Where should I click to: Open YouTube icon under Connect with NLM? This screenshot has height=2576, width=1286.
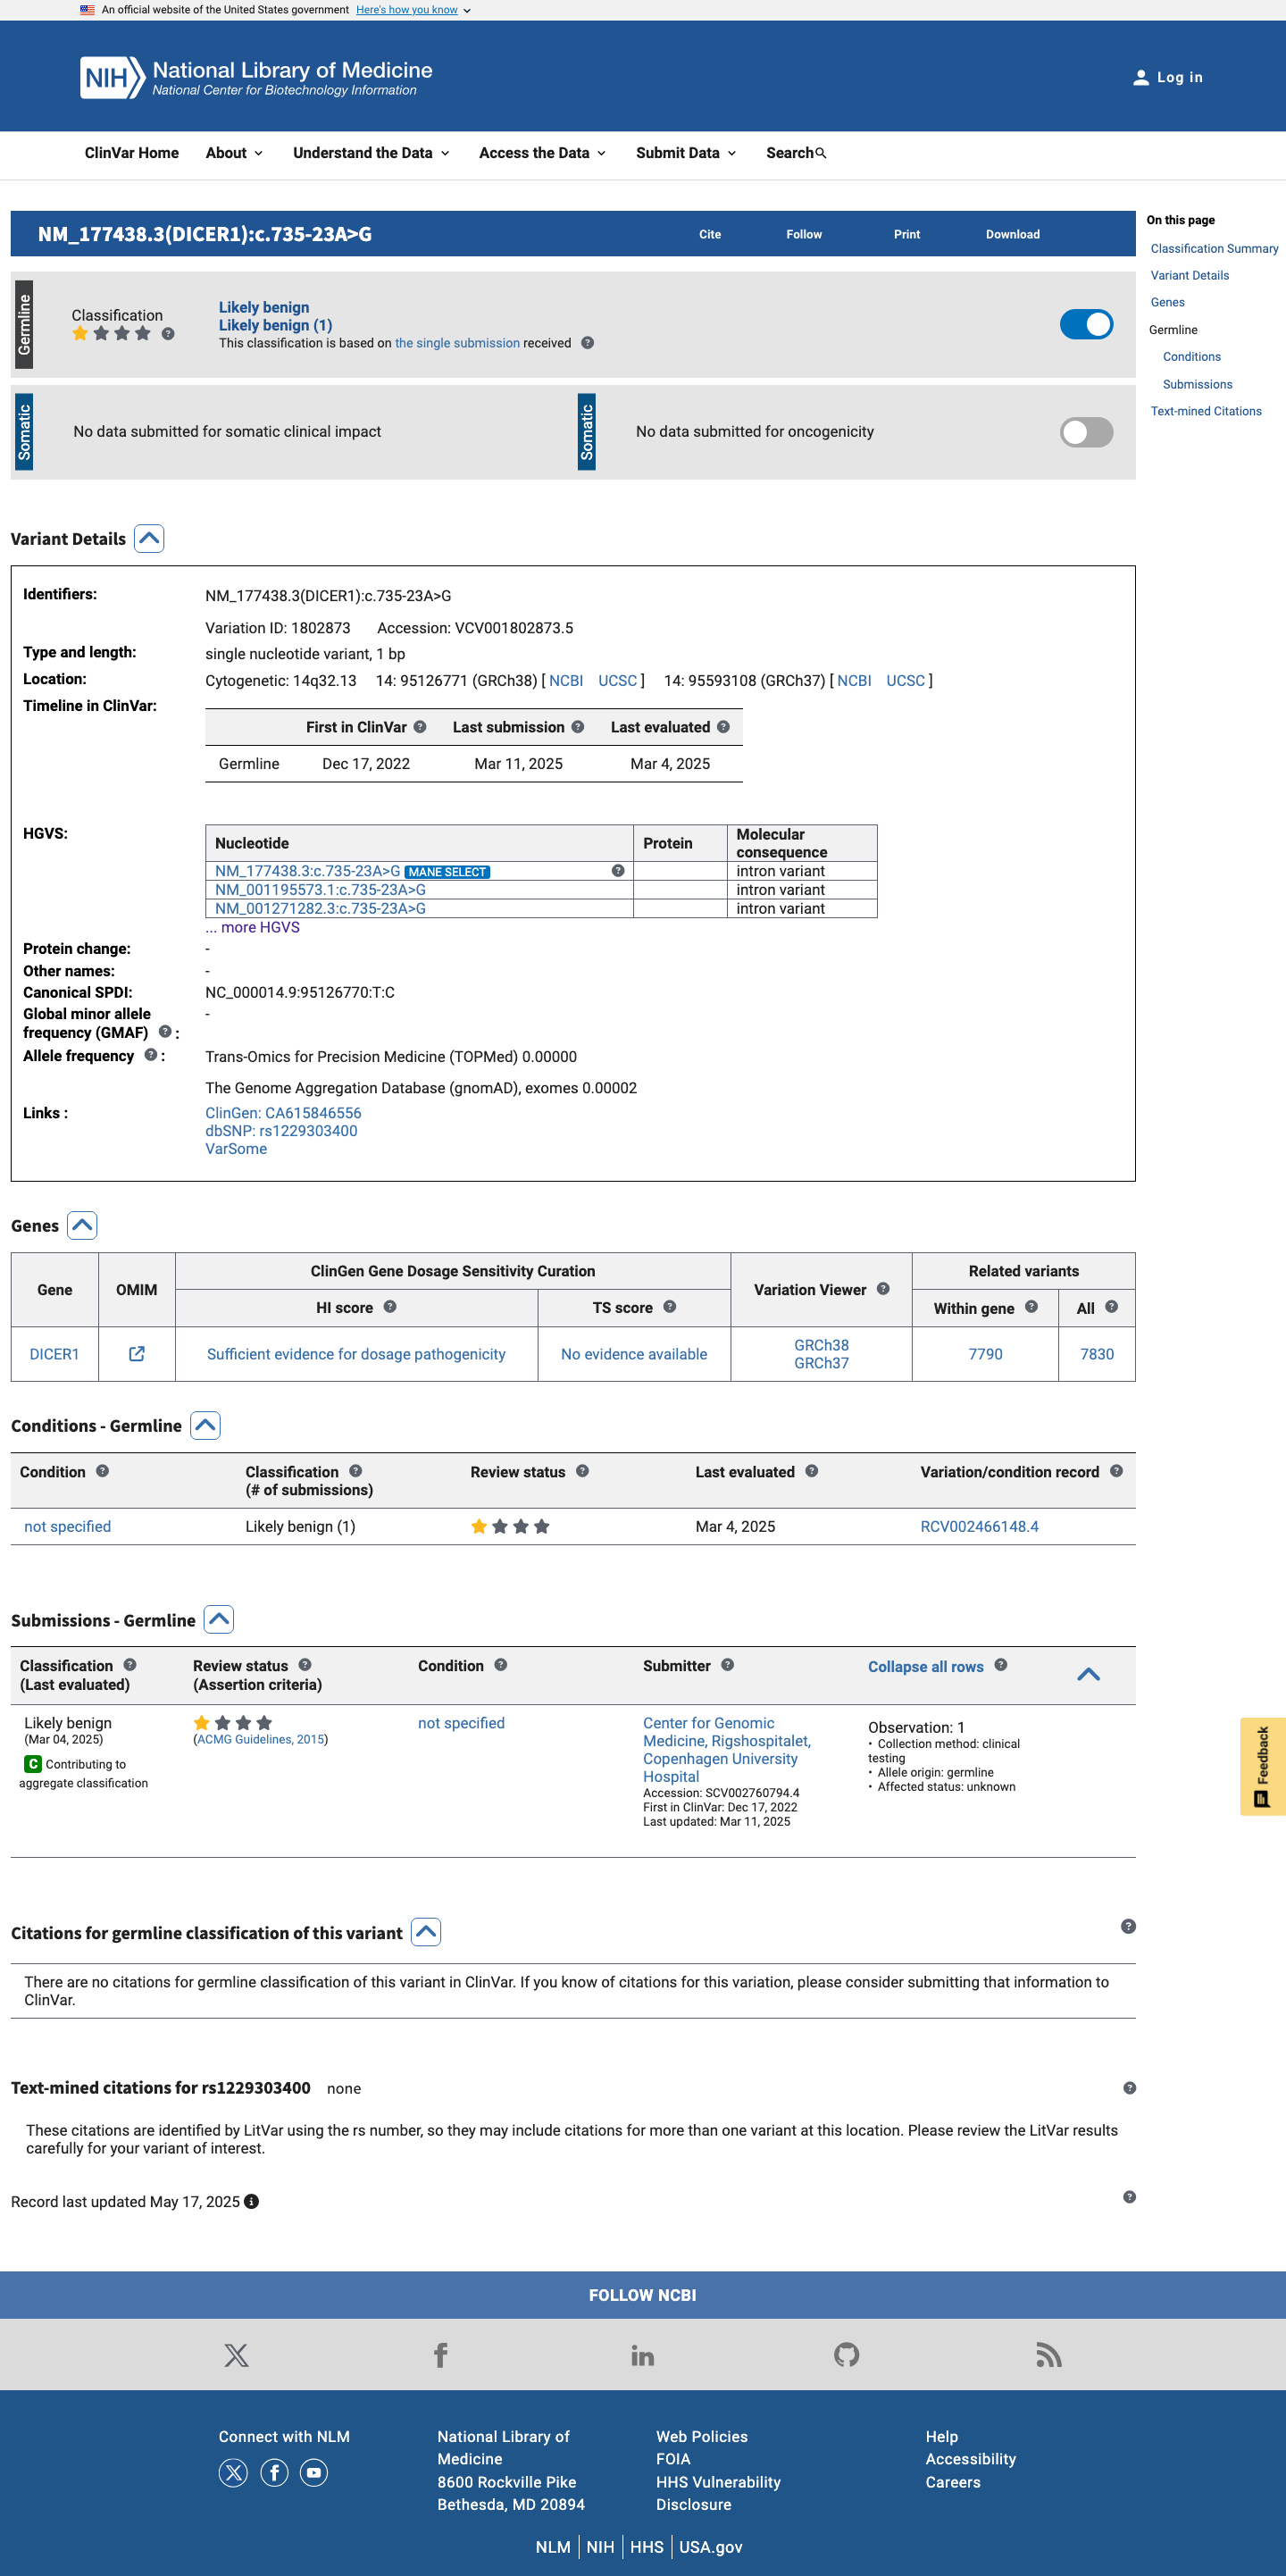coord(314,2473)
